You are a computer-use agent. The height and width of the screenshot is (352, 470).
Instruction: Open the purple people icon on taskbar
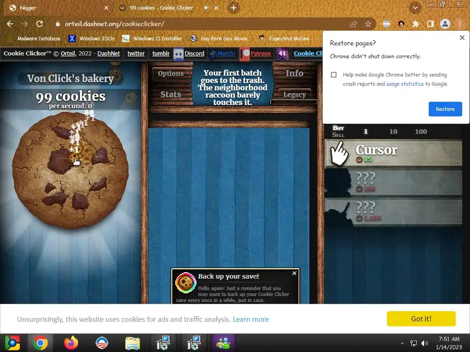tap(224, 343)
